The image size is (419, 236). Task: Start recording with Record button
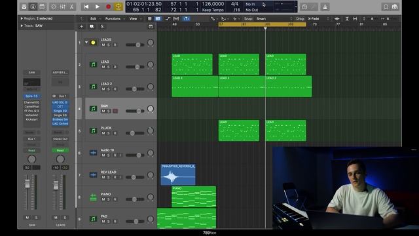pyautogui.click(x=108, y=7)
